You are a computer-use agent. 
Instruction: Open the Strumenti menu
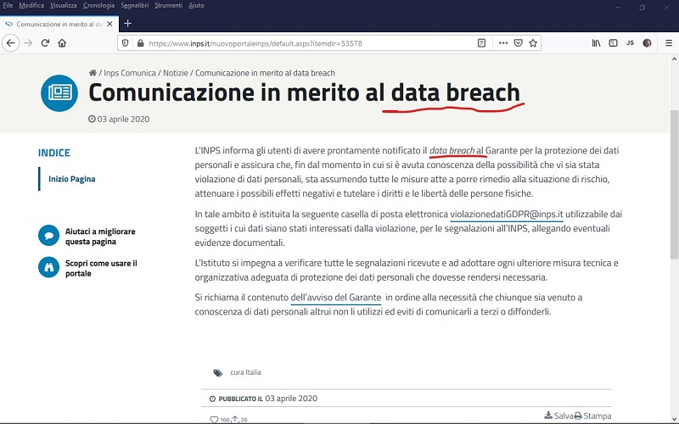(x=168, y=6)
